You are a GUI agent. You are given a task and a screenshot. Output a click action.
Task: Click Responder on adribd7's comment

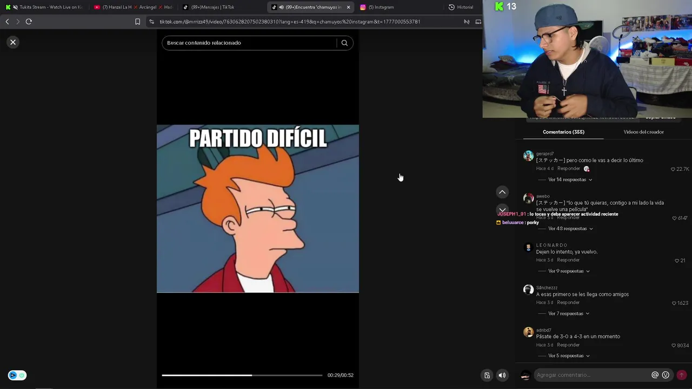coord(568,345)
